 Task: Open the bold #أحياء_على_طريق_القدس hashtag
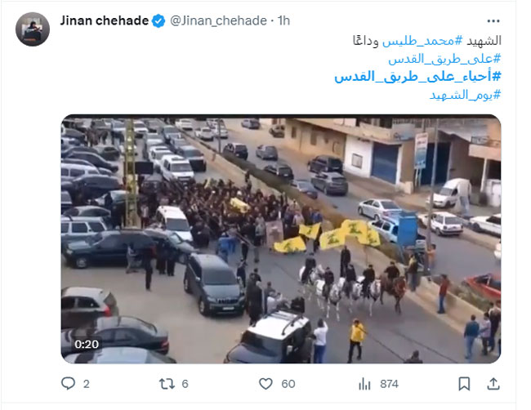coord(417,77)
